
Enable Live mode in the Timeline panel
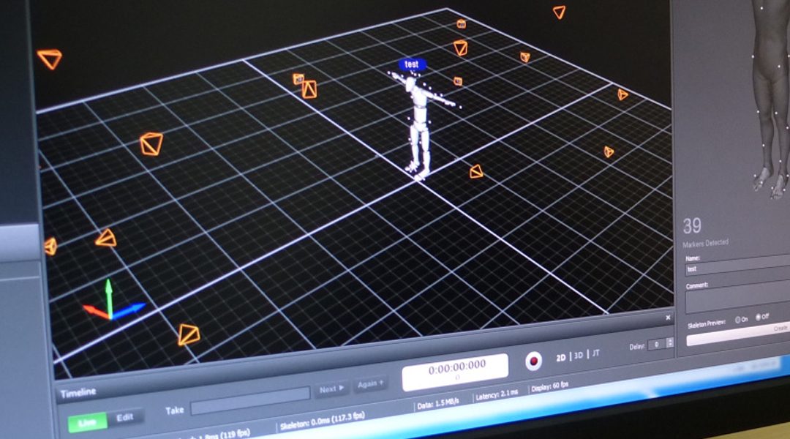pyautogui.click(x=87, y=422)
